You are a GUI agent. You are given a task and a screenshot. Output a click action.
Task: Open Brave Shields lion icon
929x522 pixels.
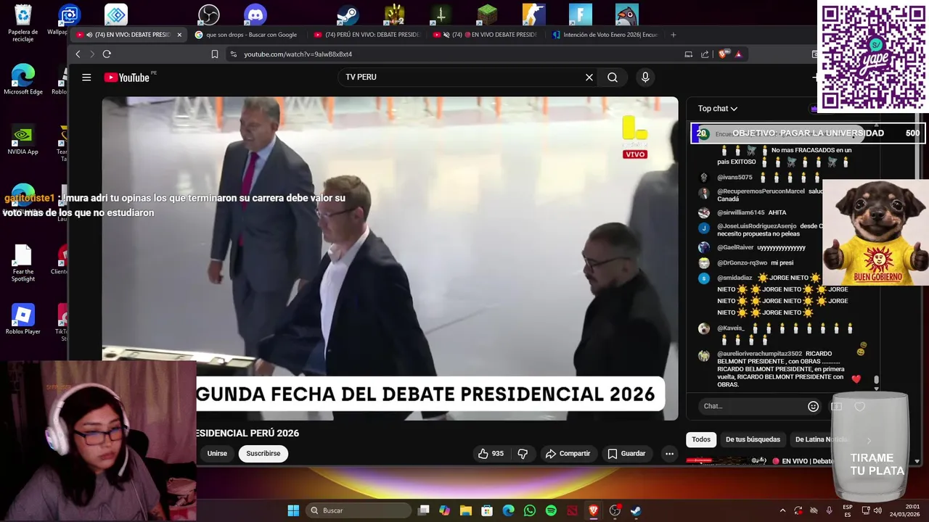(723, 54)
